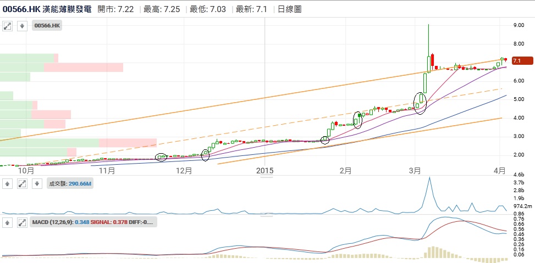Screen dimensions: 535x263
Task: Move the MACD pane up
Action: [x=8, y=222]
